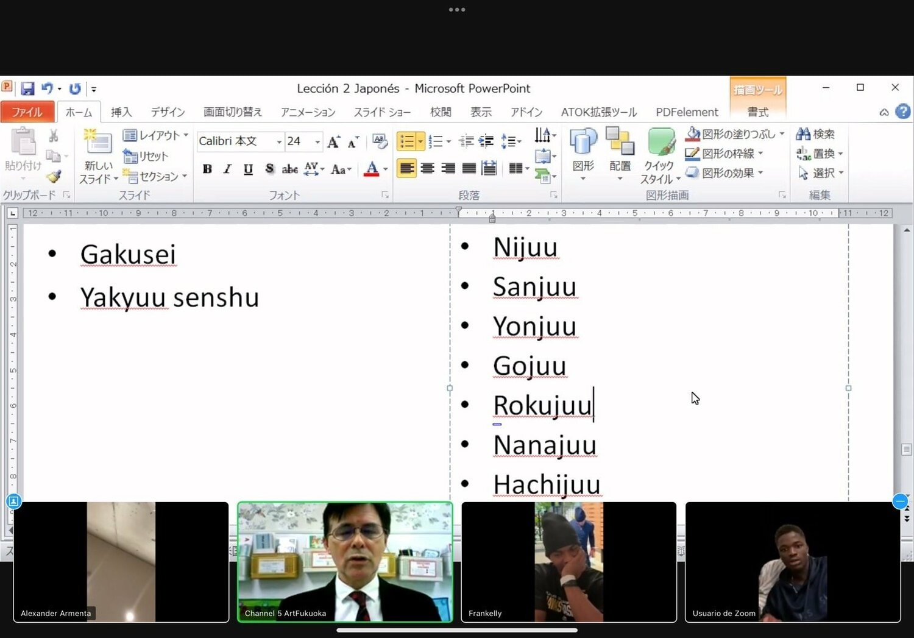Open the PowerPoint help question mark icon
The image size is (914, 638).
902,112
